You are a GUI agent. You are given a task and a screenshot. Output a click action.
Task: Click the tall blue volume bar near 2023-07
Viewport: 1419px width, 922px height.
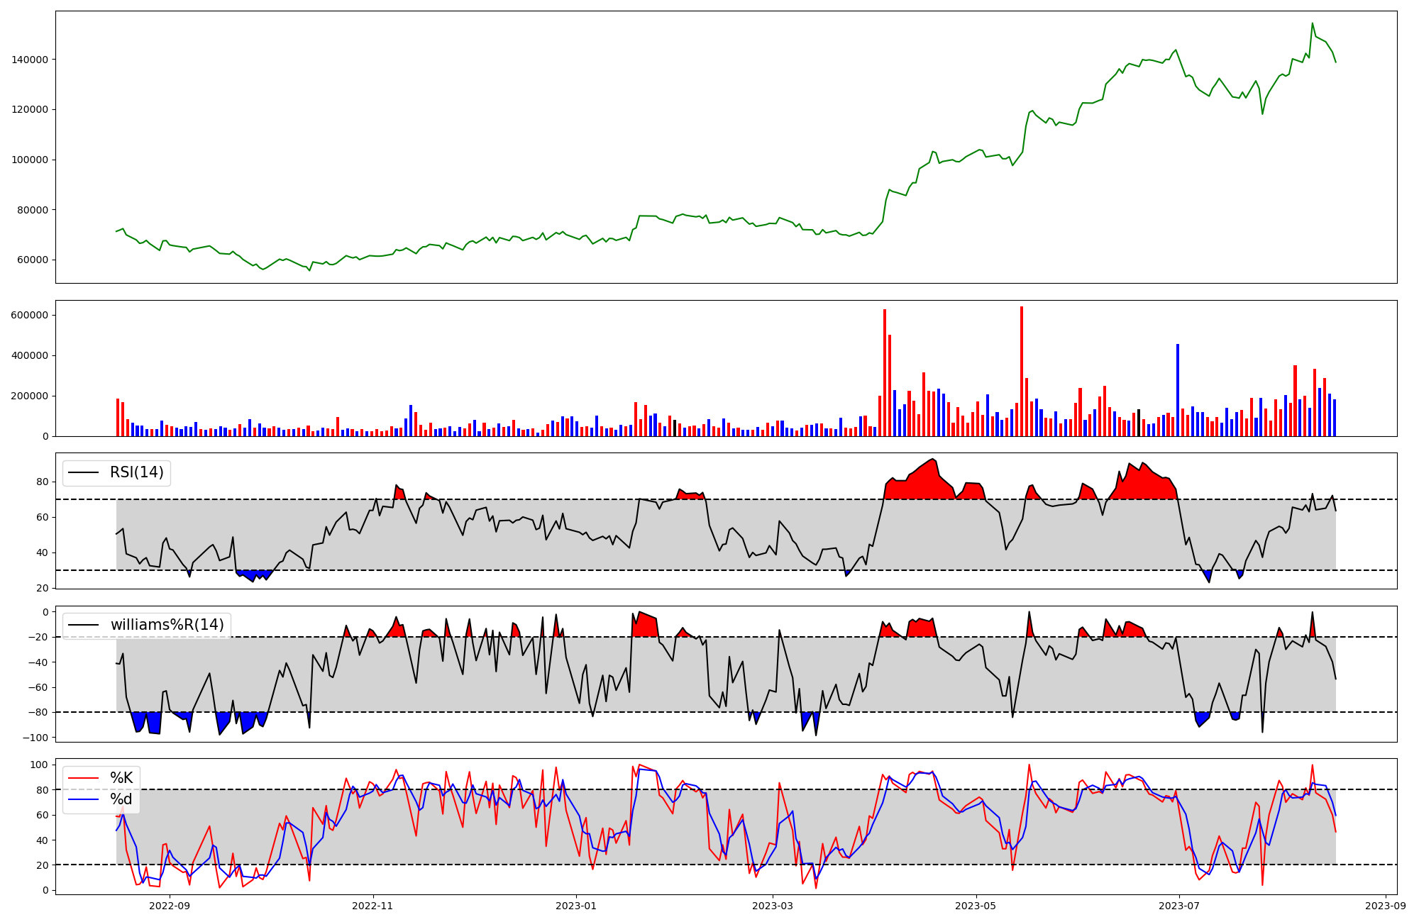tap(1178, 390)
